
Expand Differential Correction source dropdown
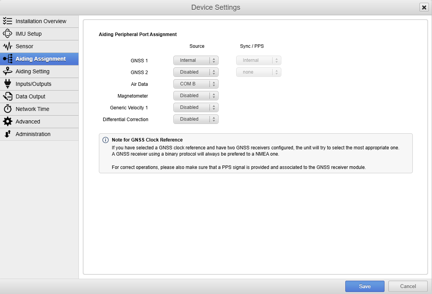(x=196, y=119)
